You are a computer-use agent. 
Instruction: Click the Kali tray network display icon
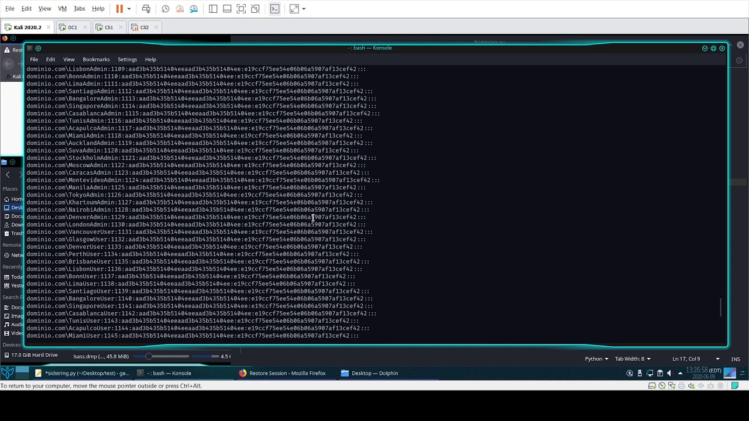coord(650,373)
